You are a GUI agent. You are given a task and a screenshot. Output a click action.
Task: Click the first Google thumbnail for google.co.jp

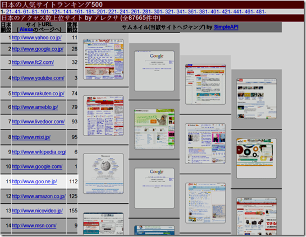(x=154, y=71)
